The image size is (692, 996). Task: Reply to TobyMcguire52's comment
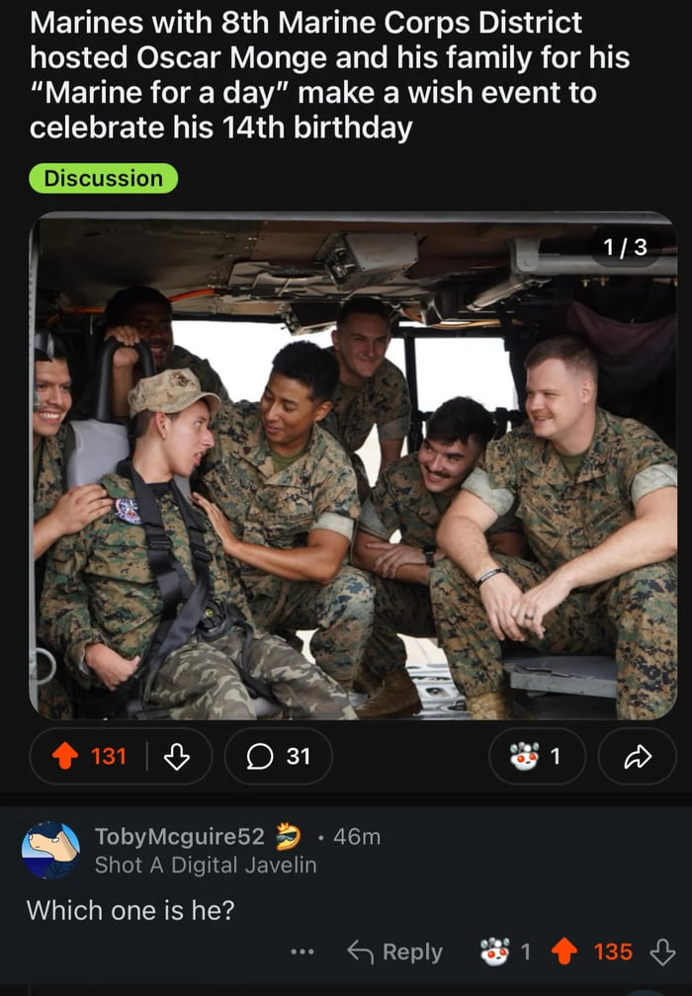coord(395,952)
